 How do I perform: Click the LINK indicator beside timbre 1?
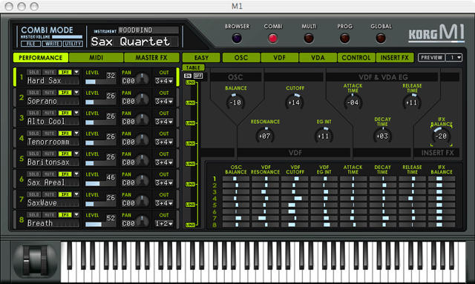[x=190, y=82]
